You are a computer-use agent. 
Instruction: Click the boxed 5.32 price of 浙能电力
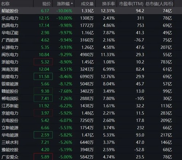(43, 62)
